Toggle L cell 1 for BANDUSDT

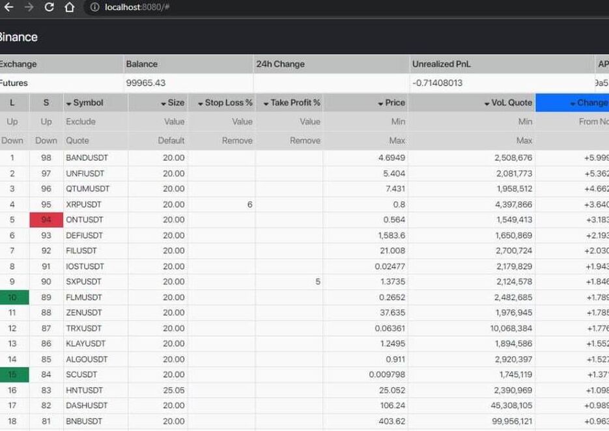[x=14, y=158]
